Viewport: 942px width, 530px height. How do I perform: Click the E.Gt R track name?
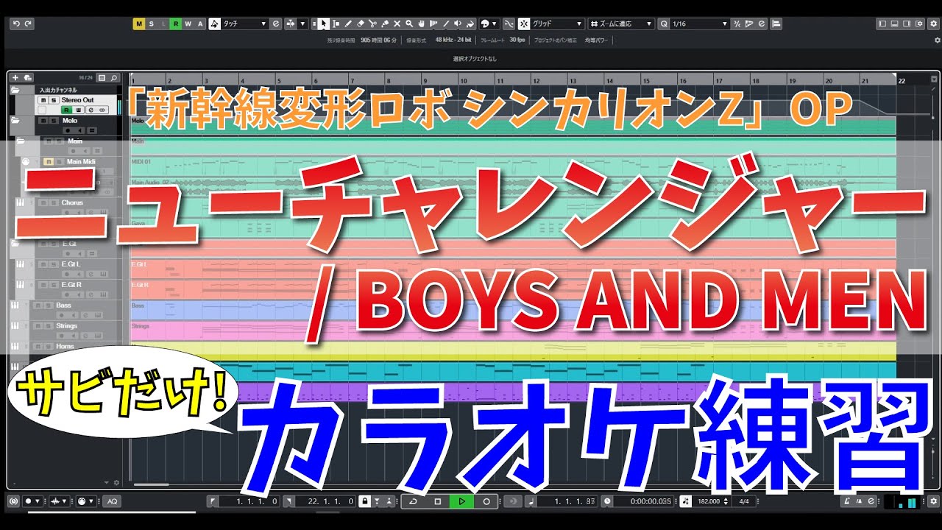click(71, 284)
